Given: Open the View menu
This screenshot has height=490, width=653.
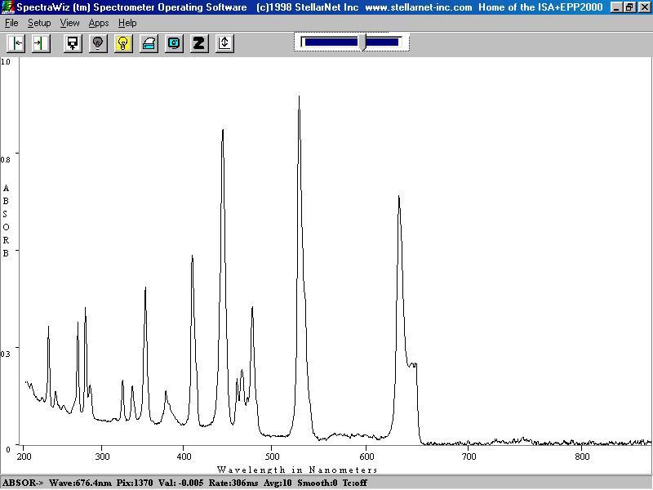Looking at the screenshot, I should click(69, 23).
